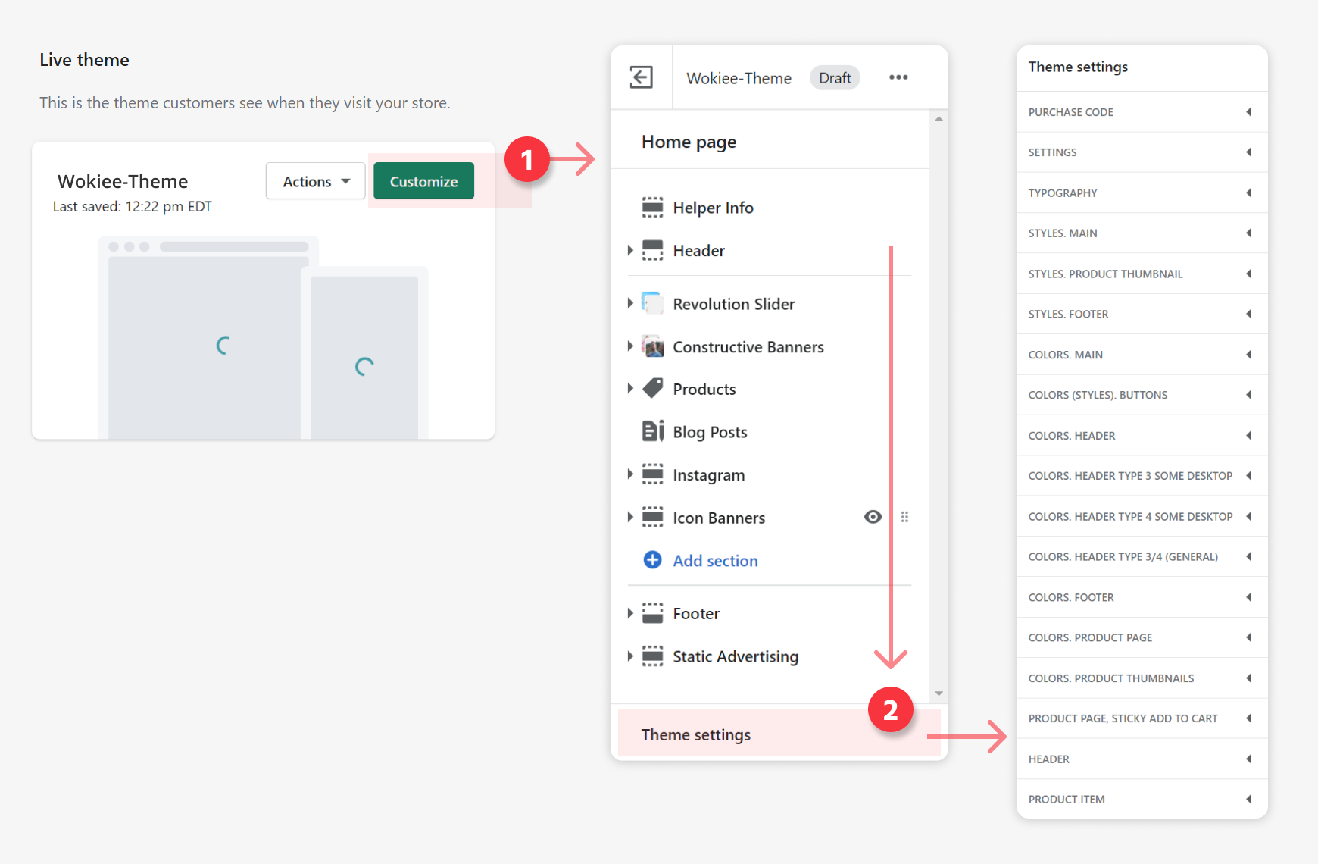Click the Constructive Banners thumbnail icon
The height and width of the screenshot is (864, 1318).
(x=652, y=347)
